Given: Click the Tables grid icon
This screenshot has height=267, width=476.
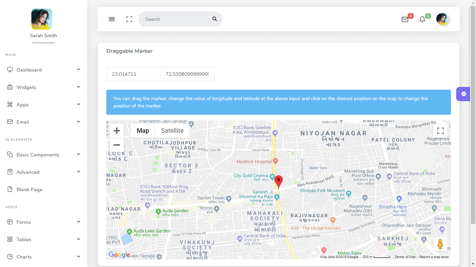Looking at the screenshot, I should pos(10,239).
